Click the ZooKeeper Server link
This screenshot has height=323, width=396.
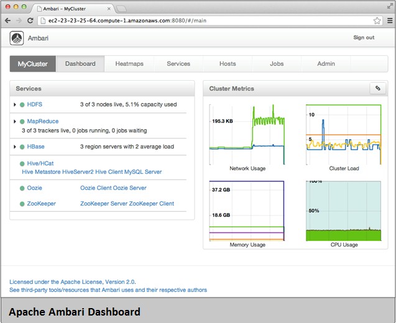pyautogui.click(x=104, y=204)
